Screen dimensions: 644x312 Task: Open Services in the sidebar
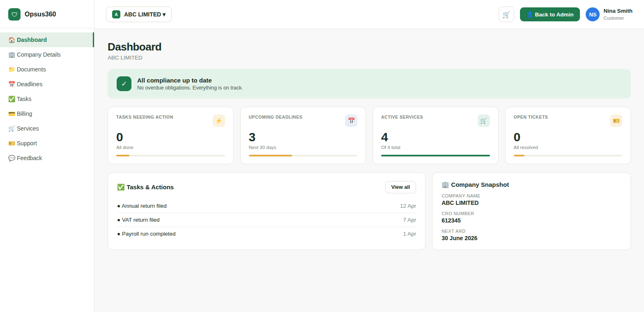[47, 128]
